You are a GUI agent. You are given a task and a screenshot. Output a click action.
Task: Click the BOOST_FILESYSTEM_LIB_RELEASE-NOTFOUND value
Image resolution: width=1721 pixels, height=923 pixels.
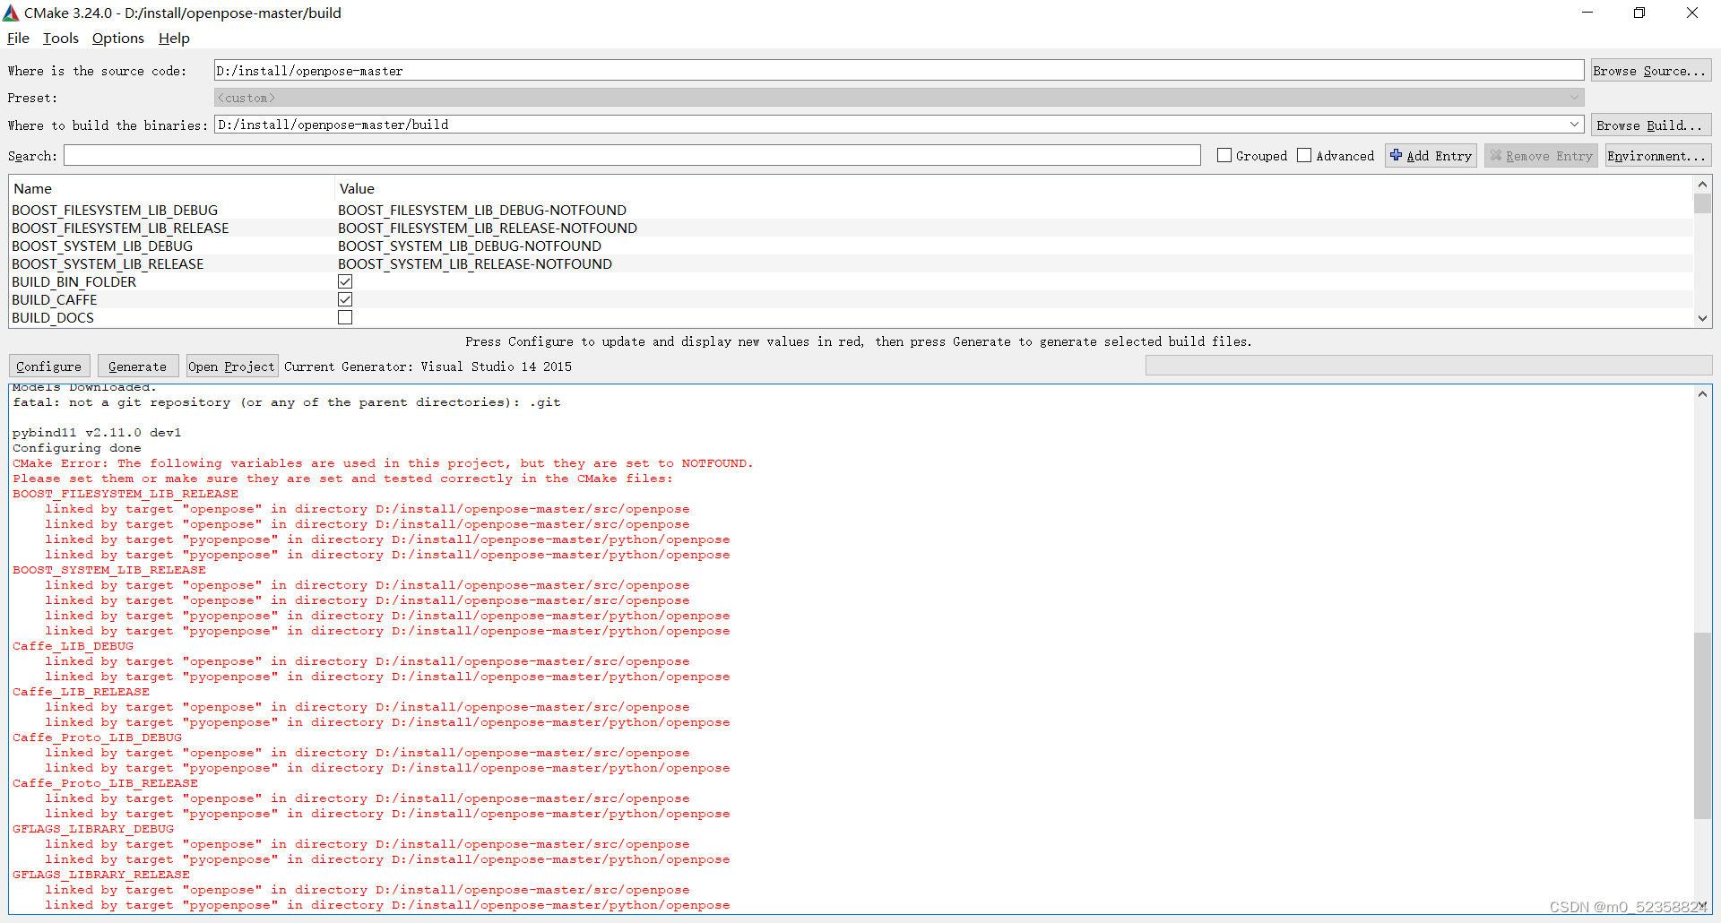point(488,229)
